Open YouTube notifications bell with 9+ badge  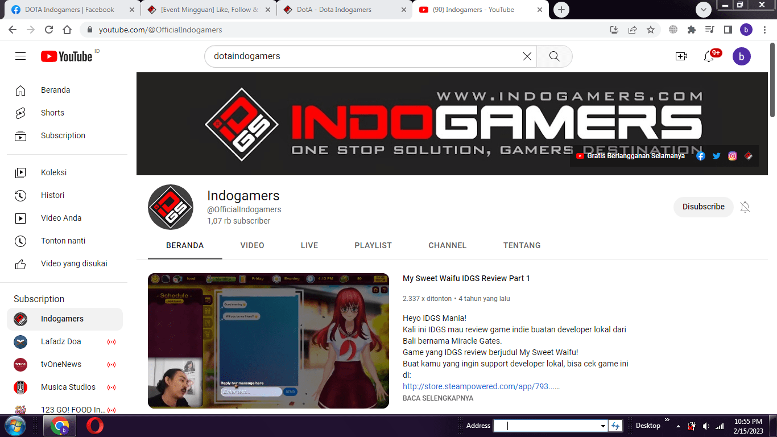(x=710, y=56)
